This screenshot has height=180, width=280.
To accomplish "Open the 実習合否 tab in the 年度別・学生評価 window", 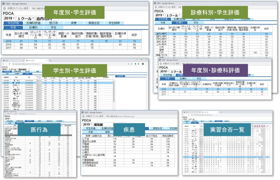I will pos(94,23).
